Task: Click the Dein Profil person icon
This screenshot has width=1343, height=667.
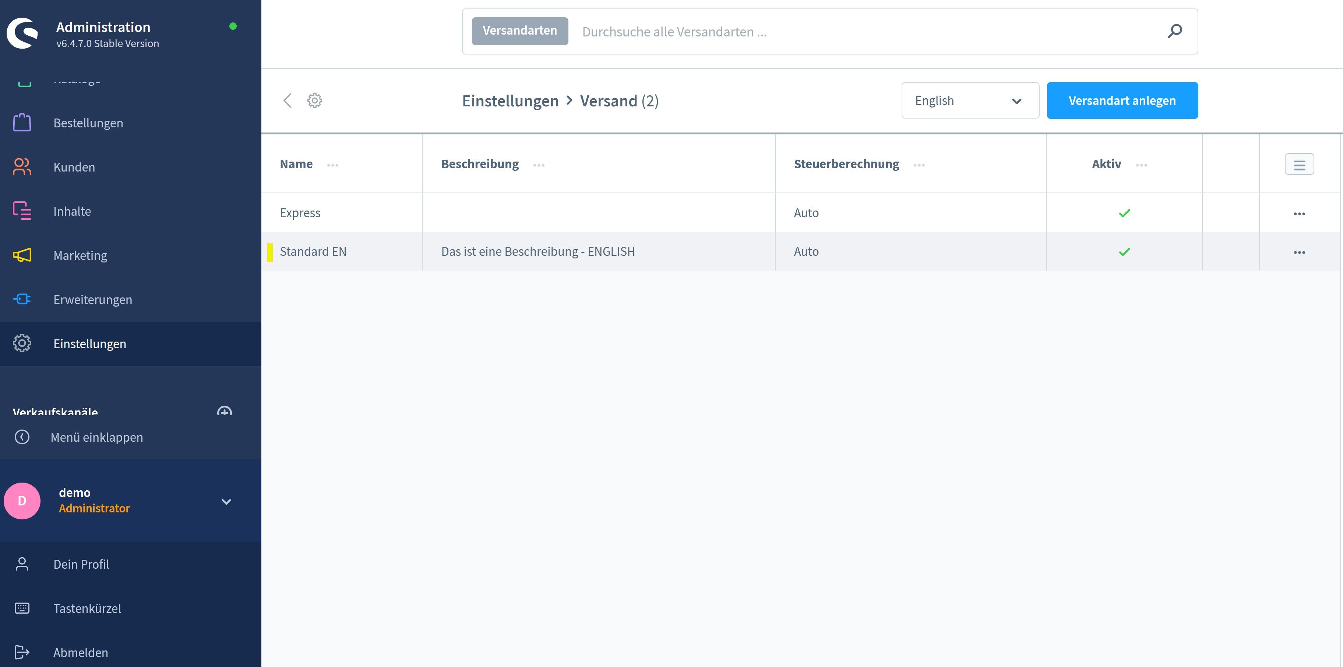Action: click(22, 564)
